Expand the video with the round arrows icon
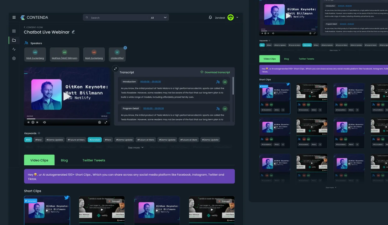This screenshot has height=225, width=388. [x=115, y=69]
